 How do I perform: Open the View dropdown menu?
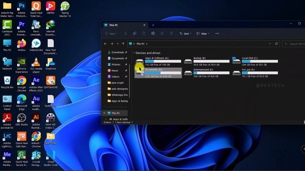[203, 34]
